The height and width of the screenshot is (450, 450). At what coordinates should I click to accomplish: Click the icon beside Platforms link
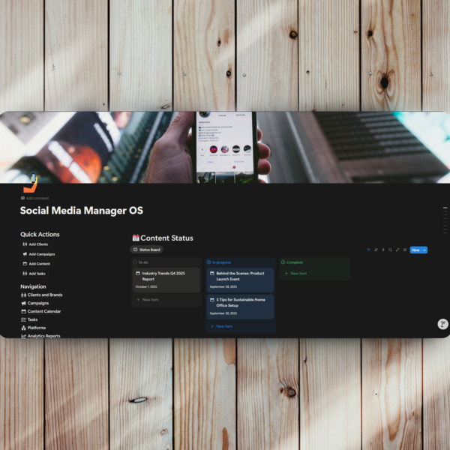click(23, 328)
